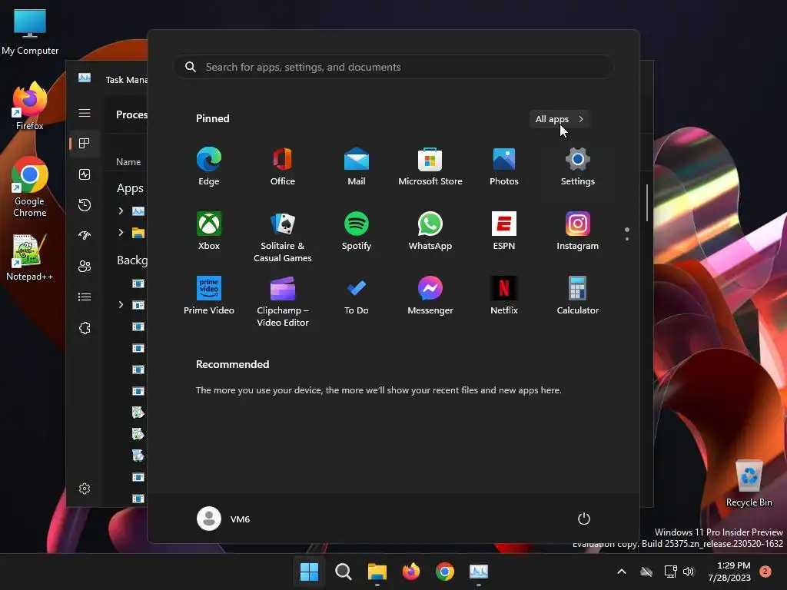Open Instagram
Screen dimensions: 787x590
[578, 231]
